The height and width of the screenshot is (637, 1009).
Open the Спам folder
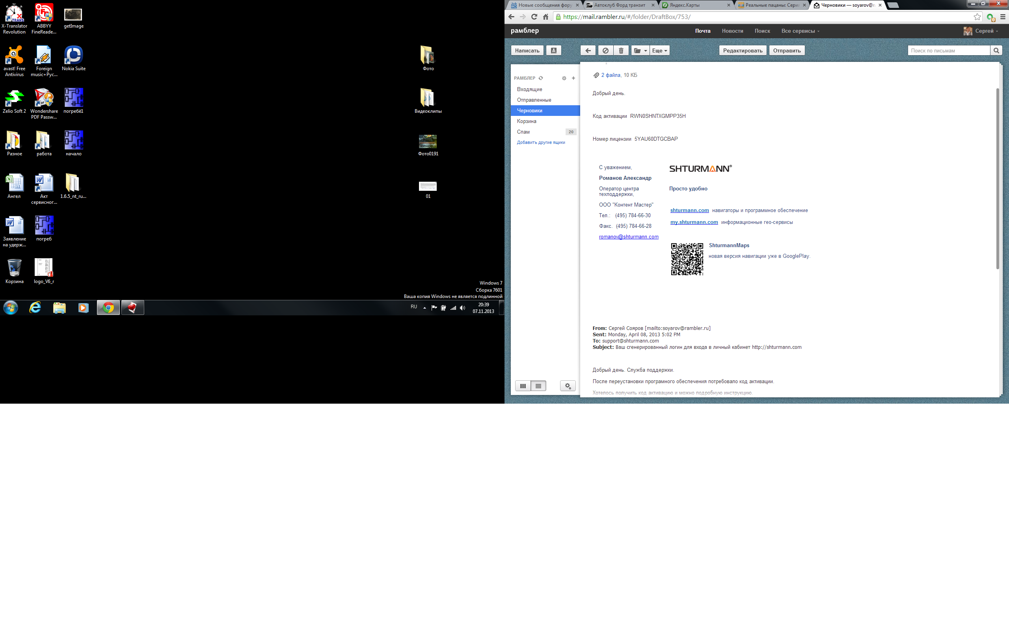coord(545,132)
